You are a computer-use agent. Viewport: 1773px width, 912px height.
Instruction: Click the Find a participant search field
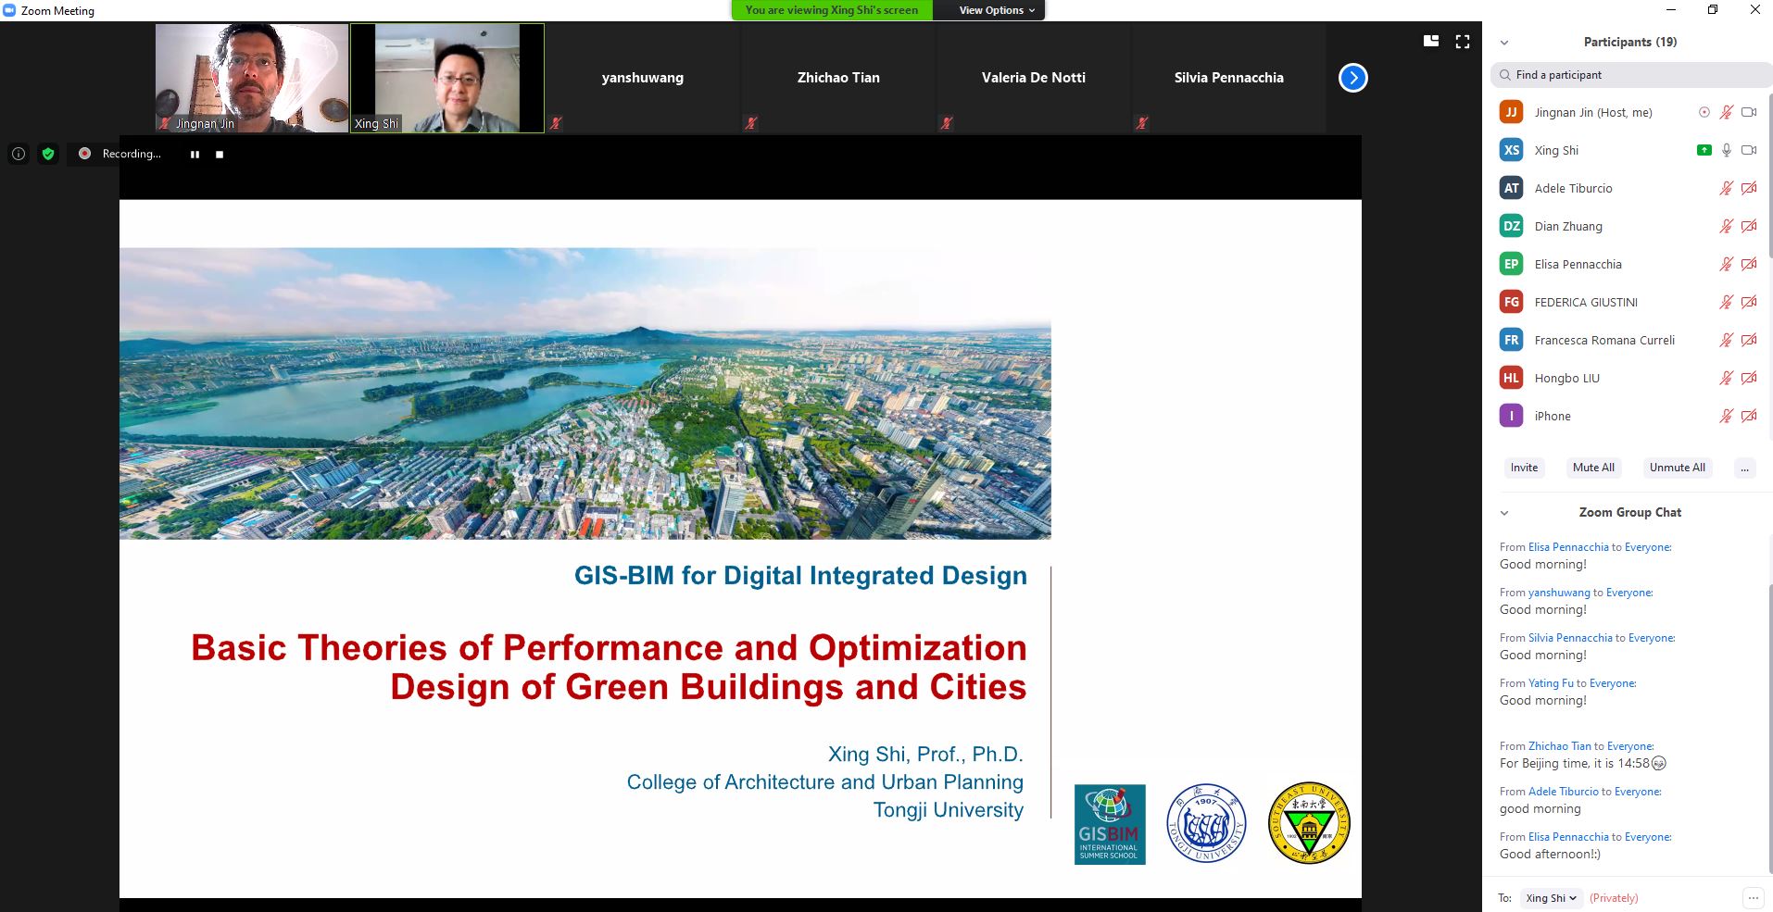[1630, 75]
